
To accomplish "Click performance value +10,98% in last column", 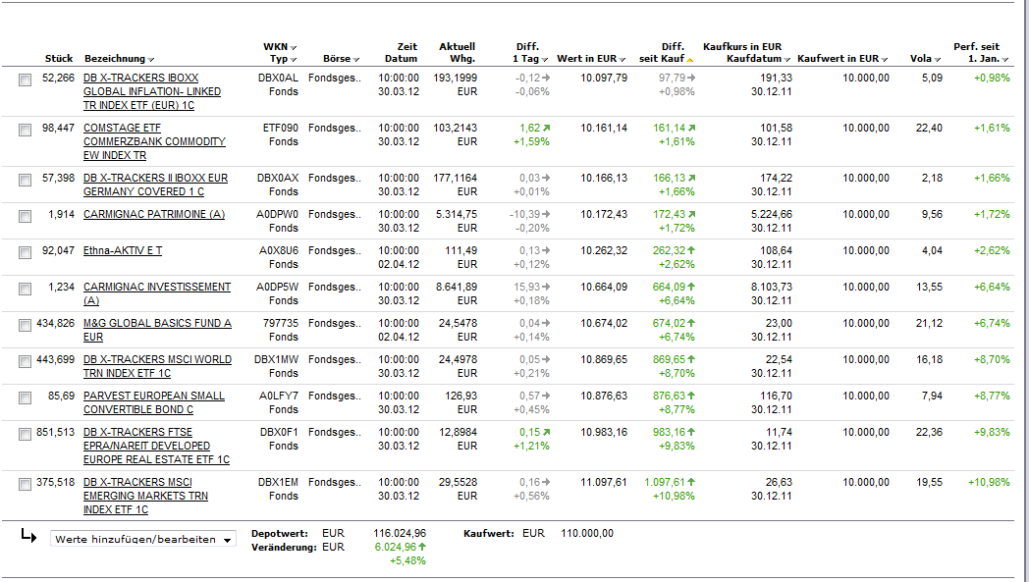I will tap(989, 482).
